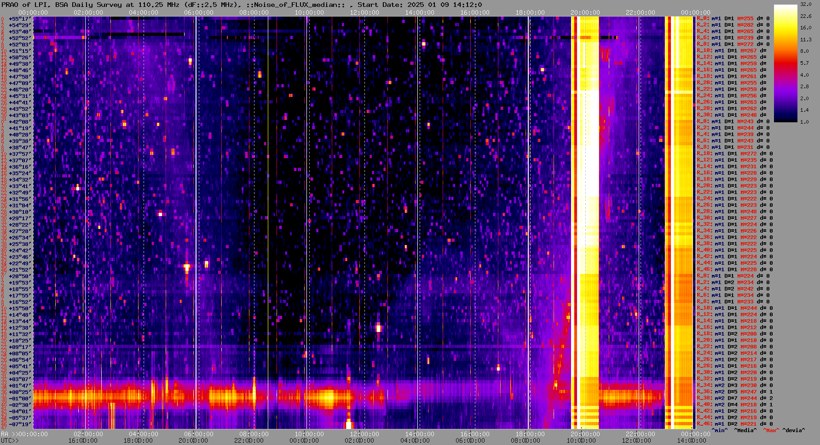Click the declination label +01°47'
The image size is (820, 445).
coord(20,386)
